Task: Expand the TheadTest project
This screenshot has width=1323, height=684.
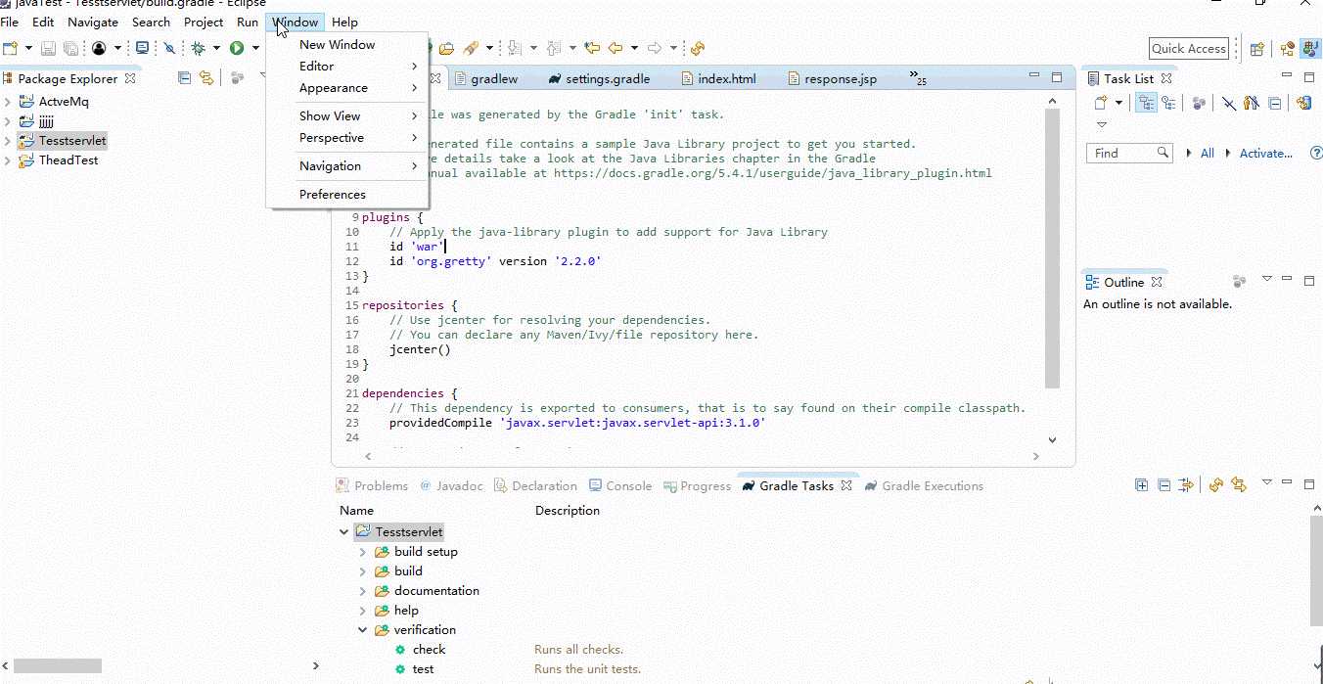Action: 8,160
